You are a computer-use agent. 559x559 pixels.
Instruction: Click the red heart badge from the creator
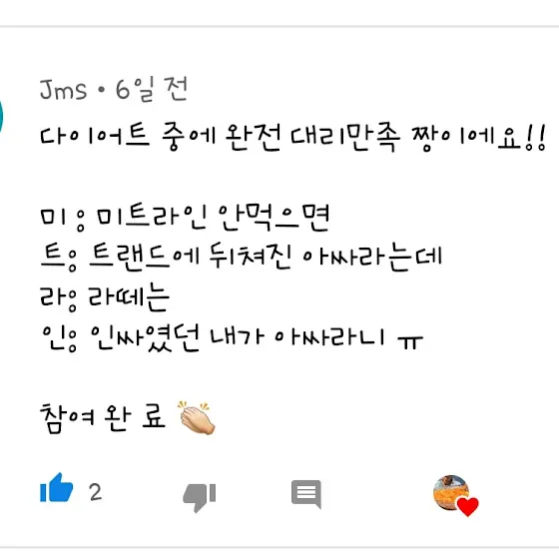[x=468, y=507]
